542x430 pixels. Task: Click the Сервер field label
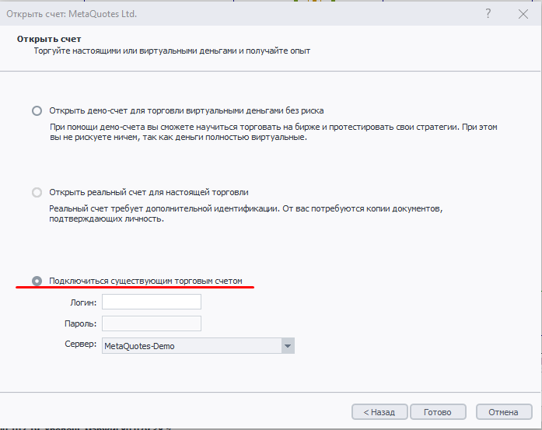80,344
